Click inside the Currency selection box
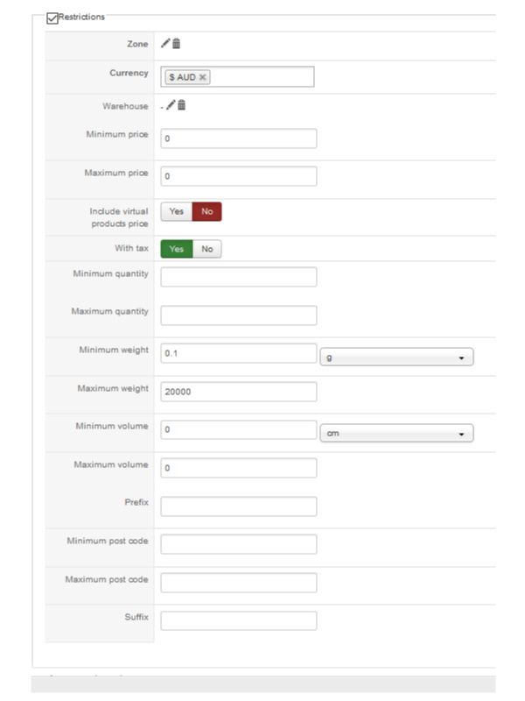525x701 pixels. tap(262, 77)
